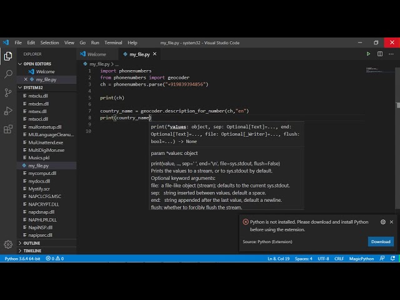The image size is (400, 300).
Task: Open MultiDigiMon.exe in explorer
Action: [47, 150]
